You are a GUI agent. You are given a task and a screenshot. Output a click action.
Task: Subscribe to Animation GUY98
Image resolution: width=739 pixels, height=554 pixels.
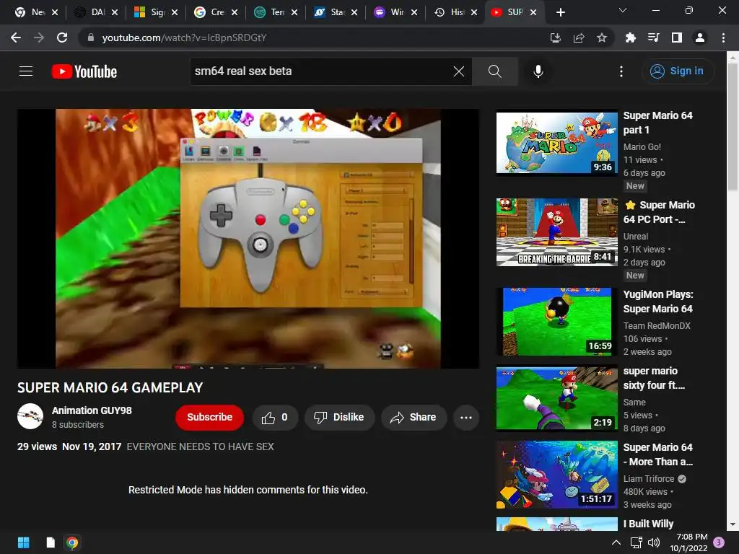click(210, 418)
